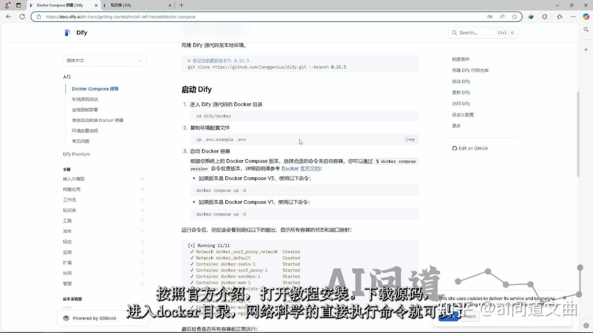593x333 pixels.
Task: Switch to the 知识库 | Dify tab
Action: (138, 5)
